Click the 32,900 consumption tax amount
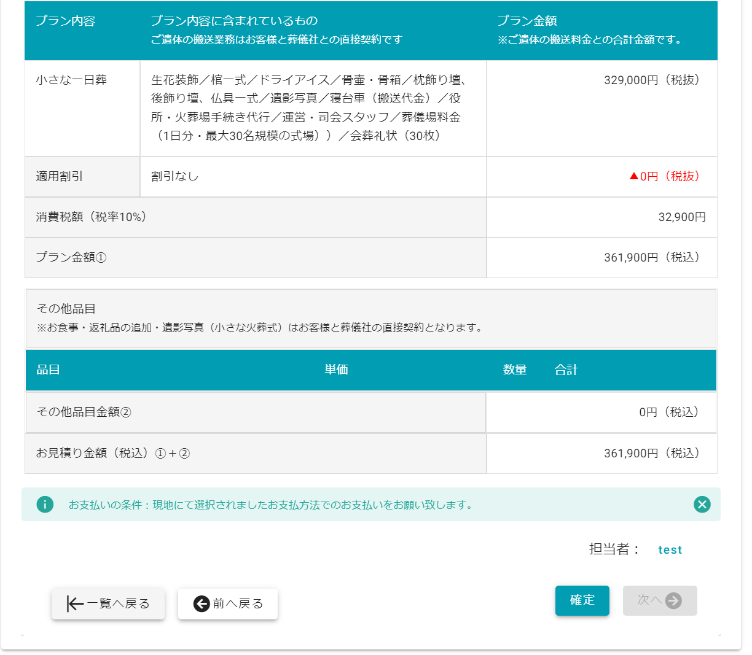752x655 pixels. [x=682, y=217]
